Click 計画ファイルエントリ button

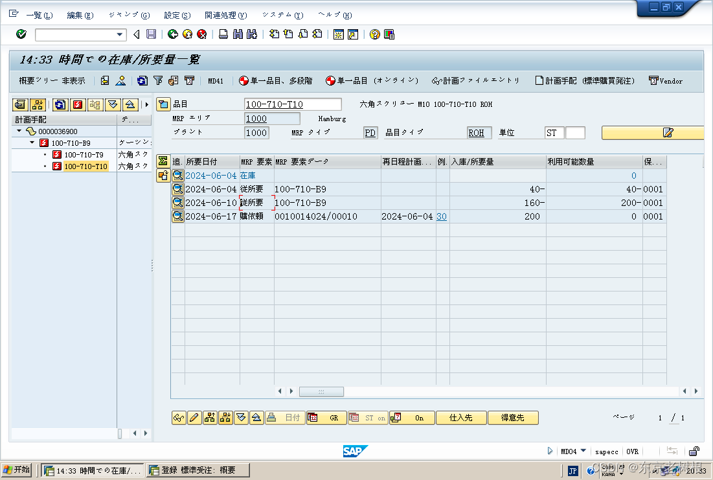tap(475, 80)
